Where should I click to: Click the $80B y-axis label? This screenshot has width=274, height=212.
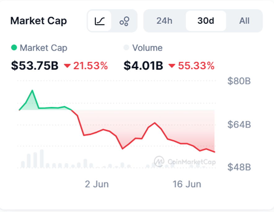pyautogui.click(x=239, y=81)
